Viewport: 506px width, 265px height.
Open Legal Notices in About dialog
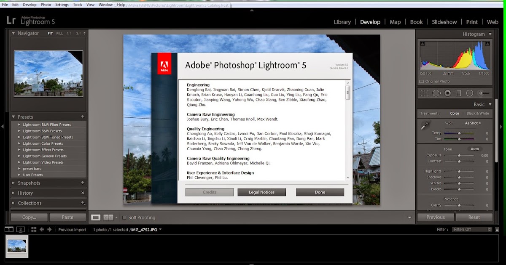[x=261, y=192]
